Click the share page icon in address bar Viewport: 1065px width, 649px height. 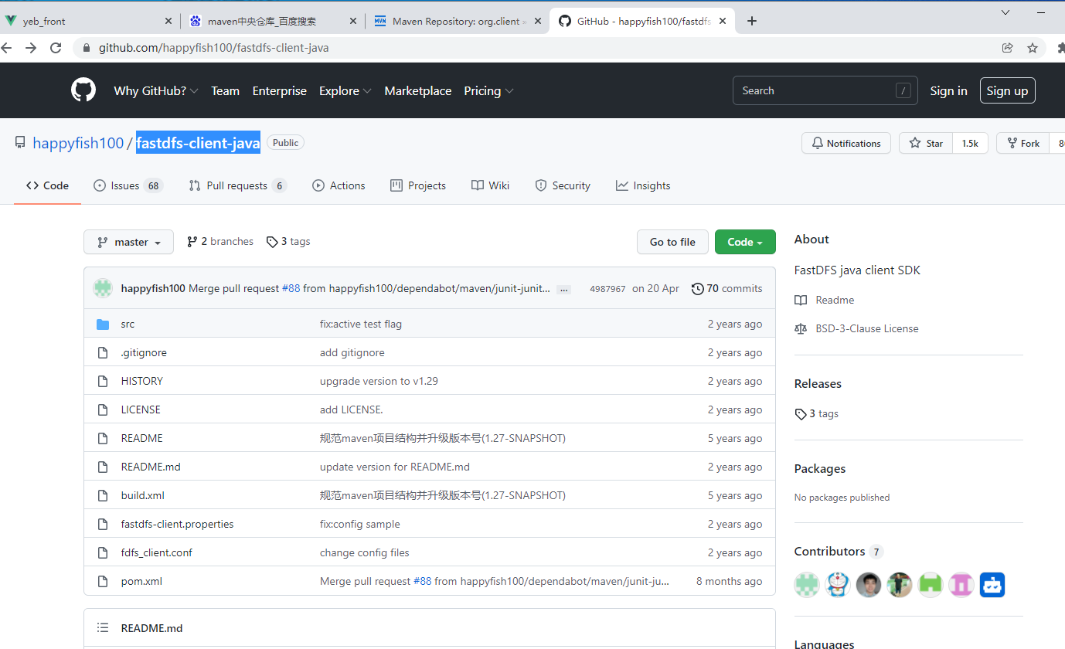click(1008, 48)
